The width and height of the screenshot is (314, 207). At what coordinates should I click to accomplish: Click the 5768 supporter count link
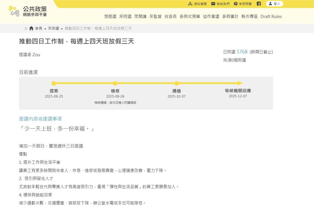coord(242,52)
